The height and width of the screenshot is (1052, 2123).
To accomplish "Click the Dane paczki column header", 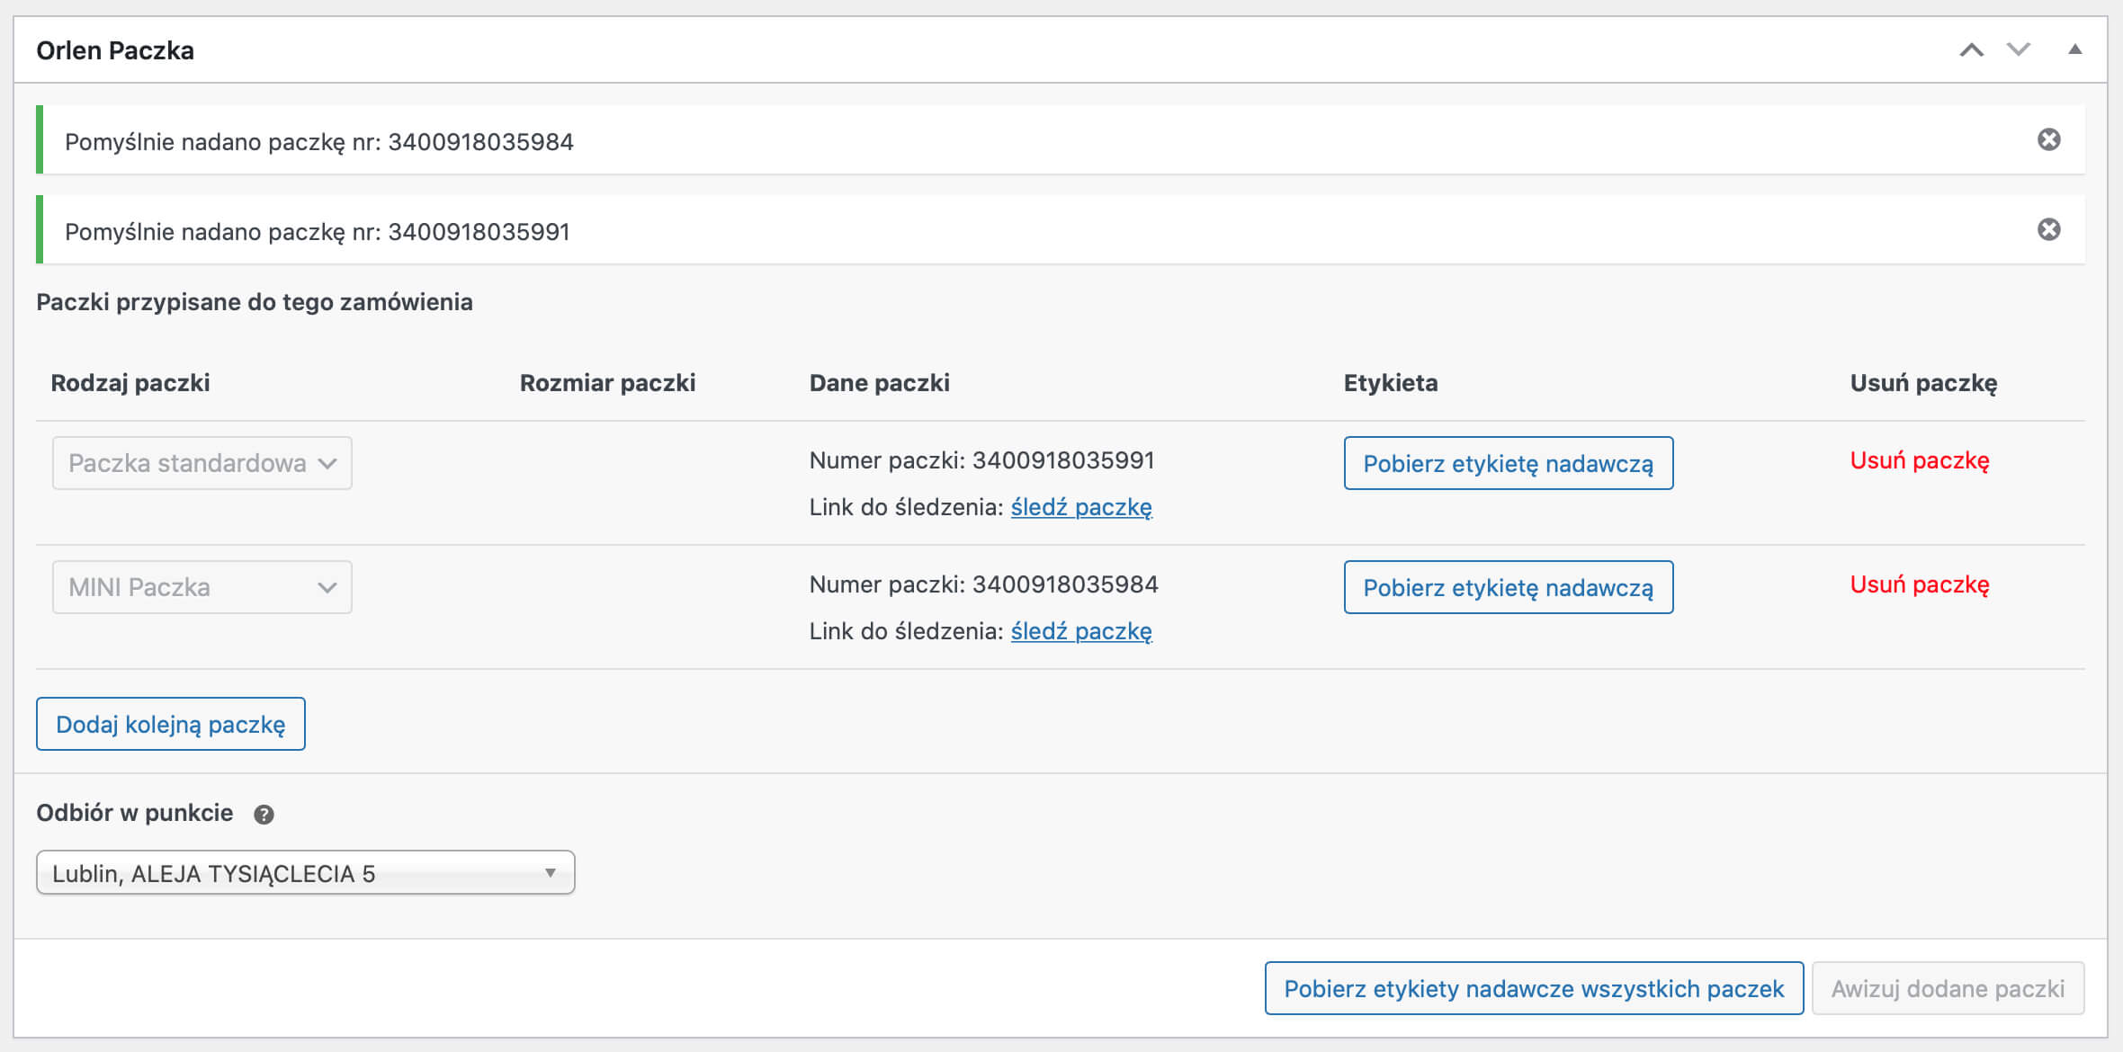I will tap(880, 383).
